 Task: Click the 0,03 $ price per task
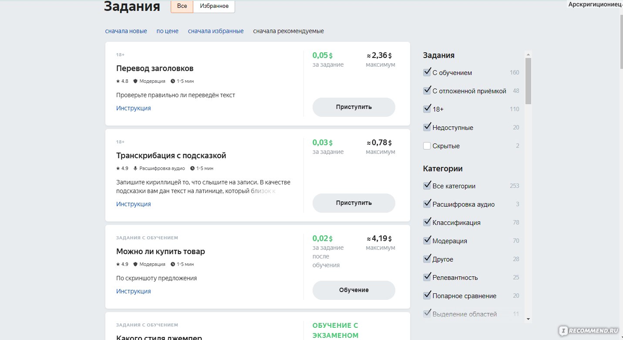click(x=323, y=143)
